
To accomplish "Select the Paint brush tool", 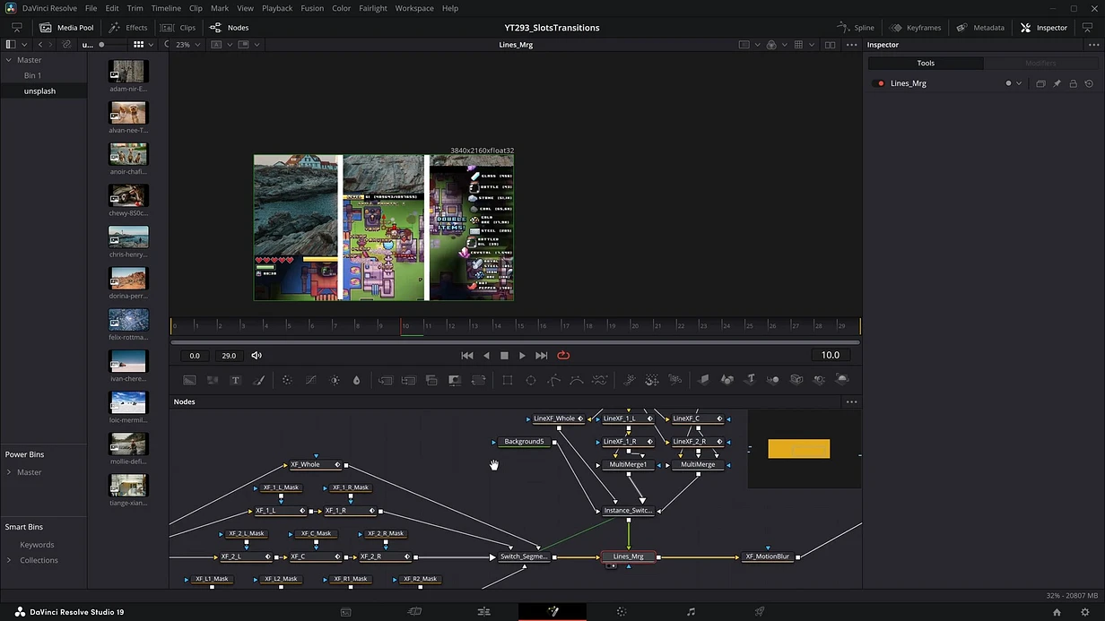I will [x=259, y=380].
